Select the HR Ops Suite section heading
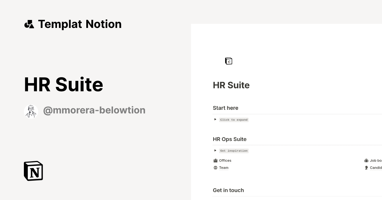 click(x=230, y=139)
